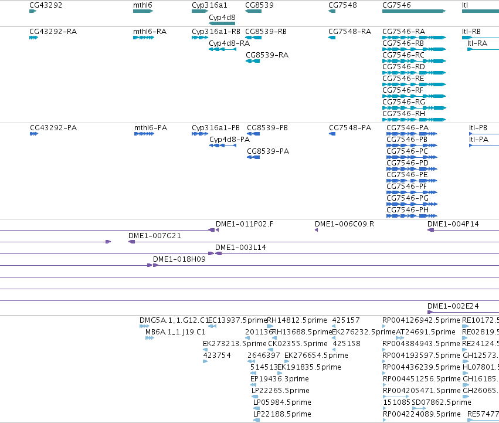Select the DME1-003L14 clone

(x=357, y=253)
